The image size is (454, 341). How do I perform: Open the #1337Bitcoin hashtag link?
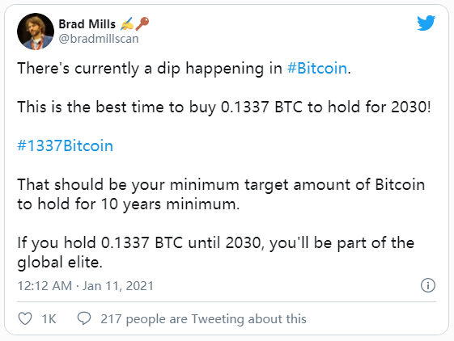pos(66,145)
